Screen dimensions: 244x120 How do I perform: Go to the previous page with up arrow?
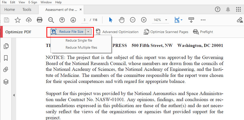(x=62, y=20)
